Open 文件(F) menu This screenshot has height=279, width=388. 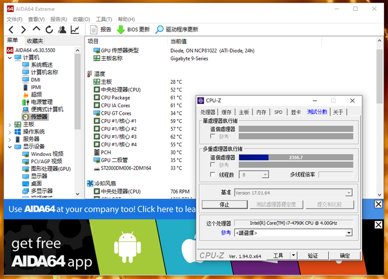pos(15,19)
